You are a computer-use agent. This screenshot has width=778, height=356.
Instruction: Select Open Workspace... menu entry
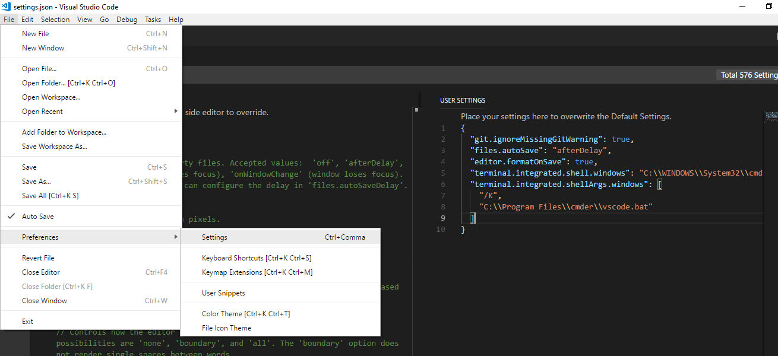pos(91,97)
